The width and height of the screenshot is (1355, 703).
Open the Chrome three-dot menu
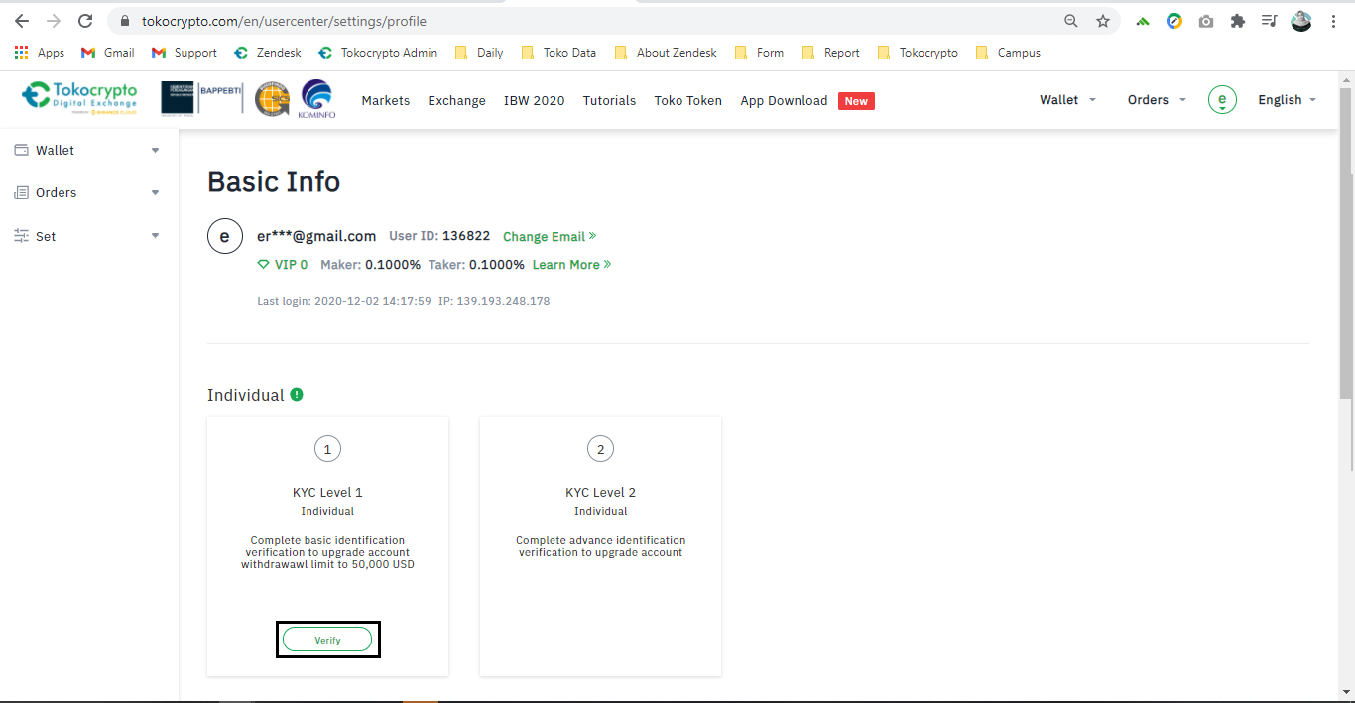click(x=1333, y=21)
